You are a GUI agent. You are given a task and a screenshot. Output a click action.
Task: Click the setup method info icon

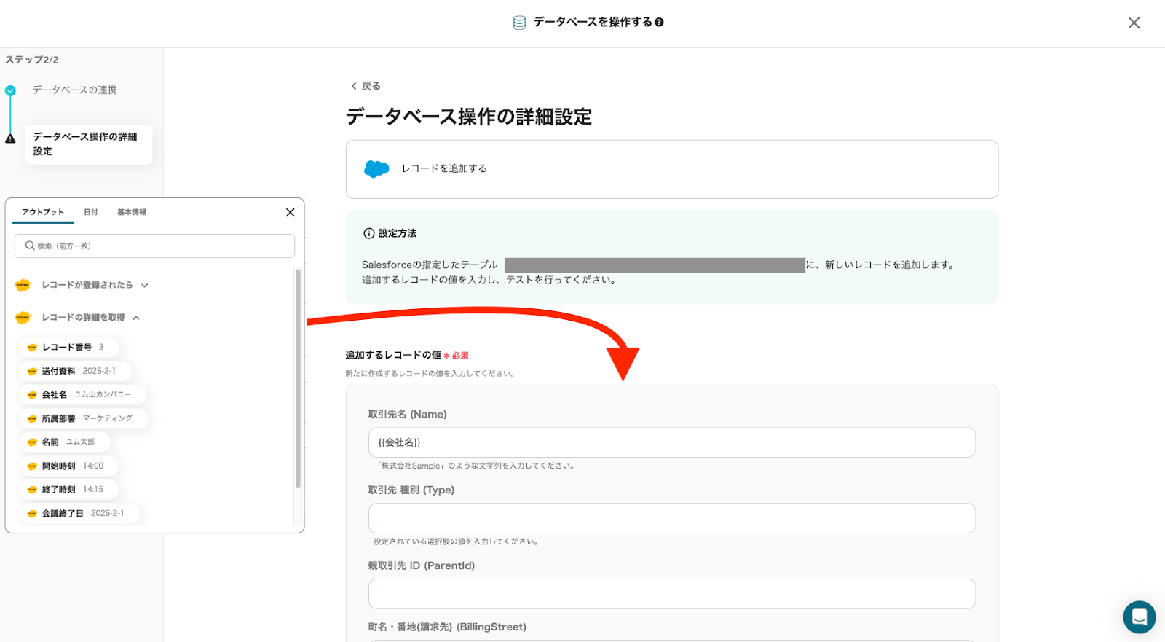coord(368,234)
